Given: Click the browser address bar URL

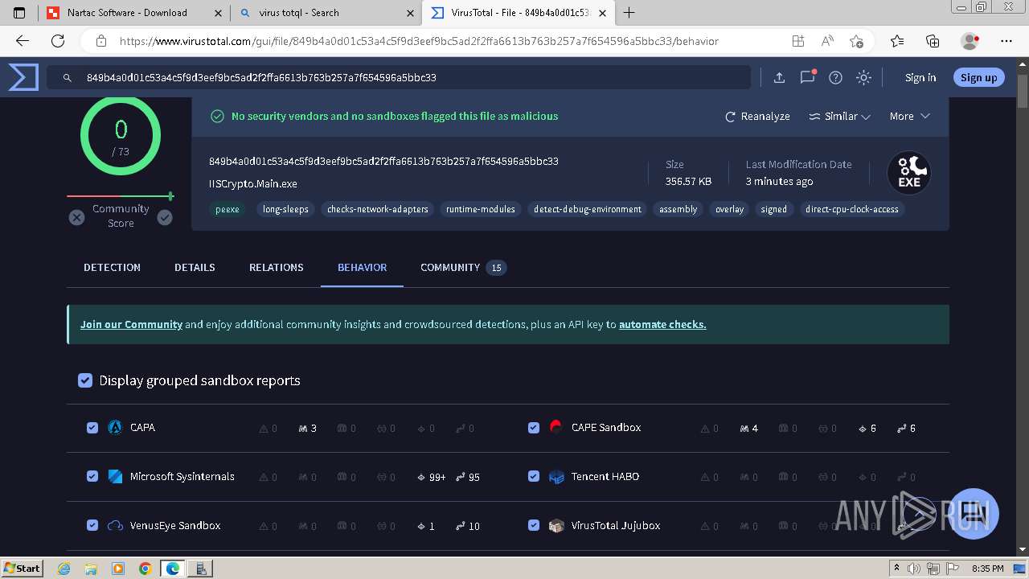Looking at the screenshot, I should [418, 41].
